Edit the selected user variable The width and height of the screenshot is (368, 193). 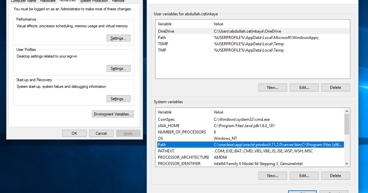tap(304, 87)
